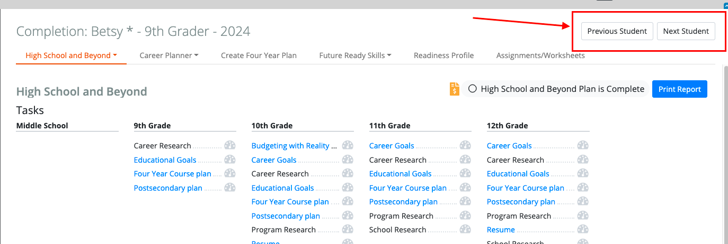Click gauge icon beside 10th Grade Program Research
The width and height of the screenshot is (728, 244).
[x=348, y=230]
